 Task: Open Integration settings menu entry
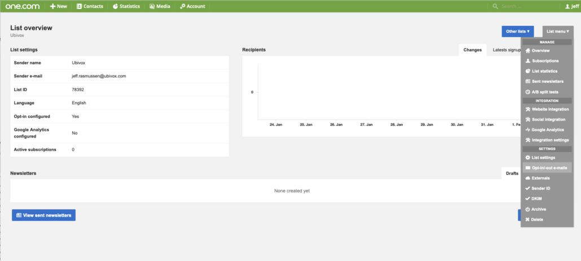click(x=547, y=140)
